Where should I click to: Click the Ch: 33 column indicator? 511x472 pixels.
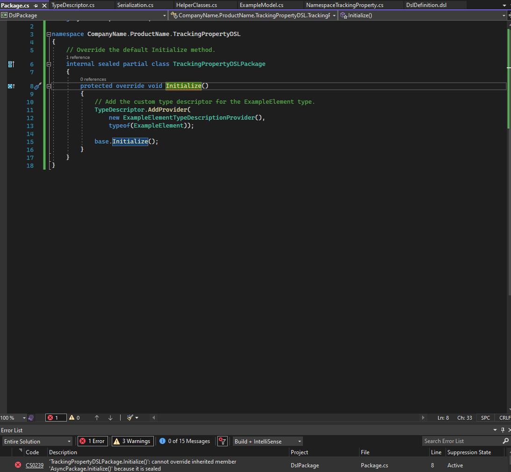[464, 418]
